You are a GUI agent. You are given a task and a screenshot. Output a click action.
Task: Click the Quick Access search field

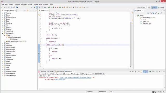pos(141,7)
